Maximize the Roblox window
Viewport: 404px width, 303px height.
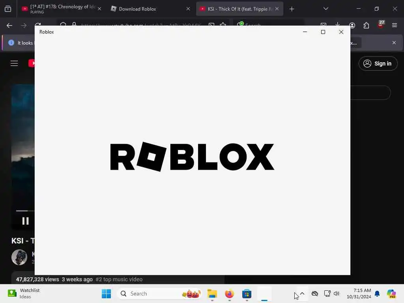323,32
